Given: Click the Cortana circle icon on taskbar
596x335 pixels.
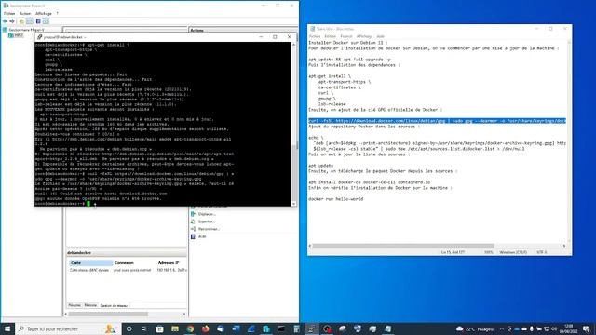Looking at the screenshot, I should 129,328.
